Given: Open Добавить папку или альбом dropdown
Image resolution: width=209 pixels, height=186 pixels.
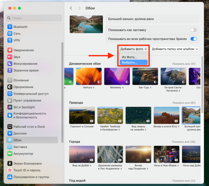Looking at the screenshot, I should coord(175,49).
